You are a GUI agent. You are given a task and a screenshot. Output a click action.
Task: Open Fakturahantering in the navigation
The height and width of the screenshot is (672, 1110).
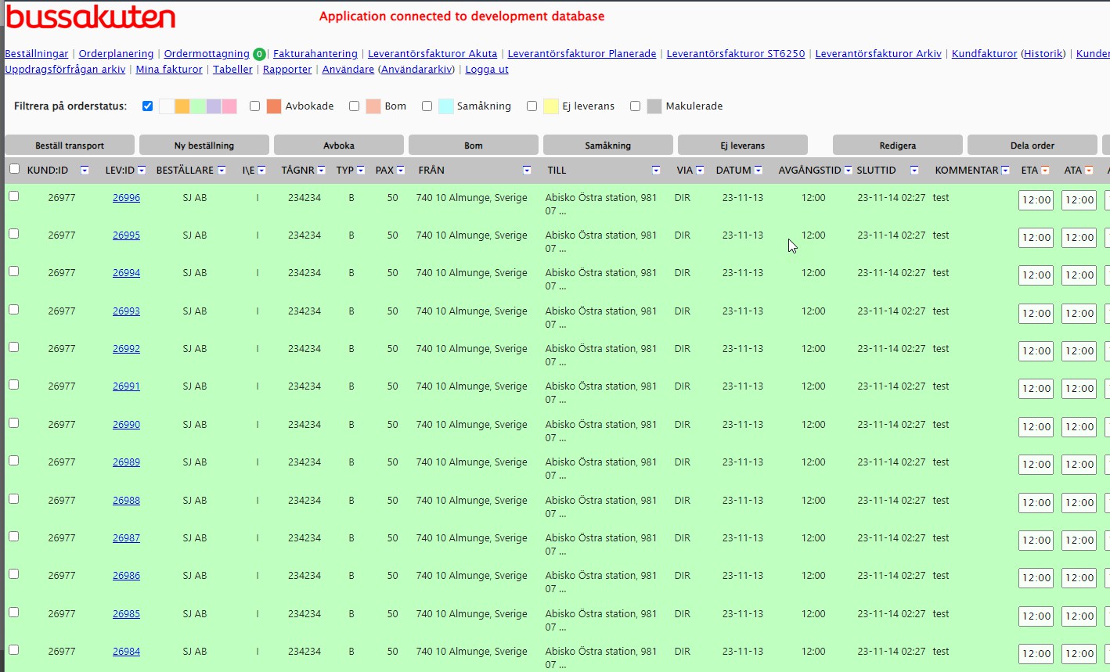[315, 54]
